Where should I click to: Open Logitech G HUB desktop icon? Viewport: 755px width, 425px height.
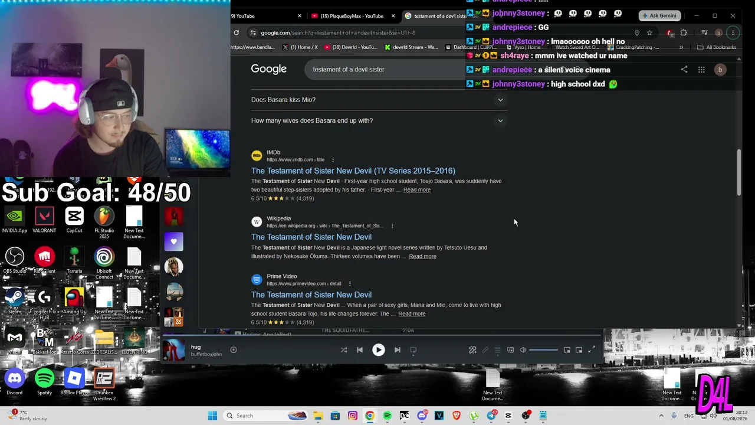click(x=44, y=304)
